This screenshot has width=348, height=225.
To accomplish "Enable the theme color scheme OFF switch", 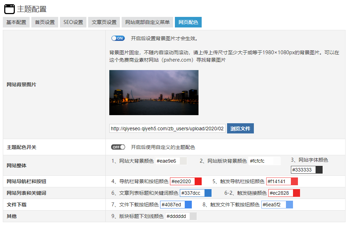I will click(118, 147).
